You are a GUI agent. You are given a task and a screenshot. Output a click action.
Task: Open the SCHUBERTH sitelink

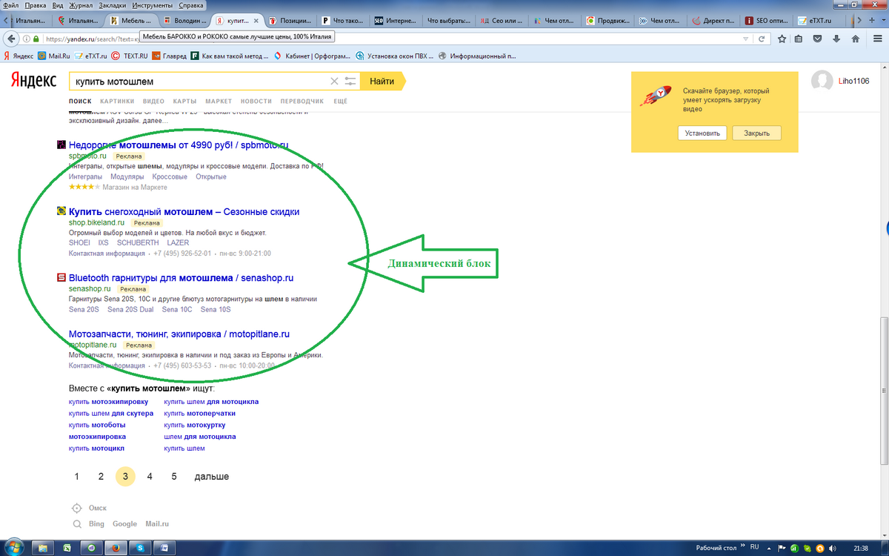tap(138, 243)
